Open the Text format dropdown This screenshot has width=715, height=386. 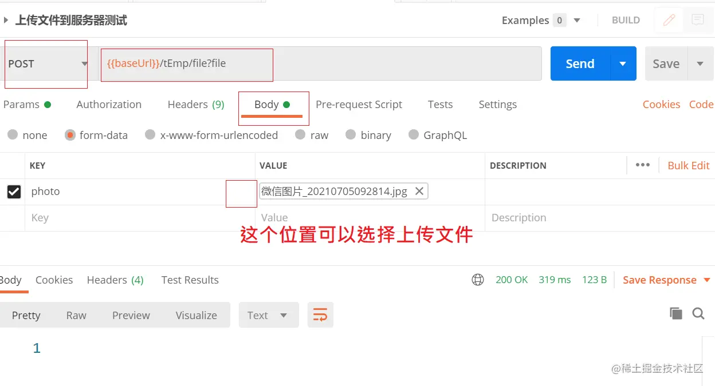[x=269, y=315]
